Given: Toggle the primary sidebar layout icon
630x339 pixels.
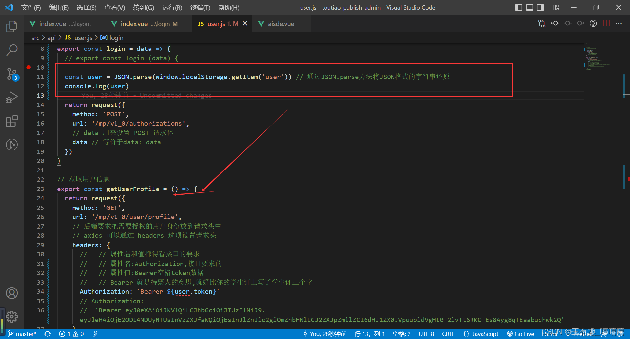Looking at the screenshot, I should pos(519,8).
